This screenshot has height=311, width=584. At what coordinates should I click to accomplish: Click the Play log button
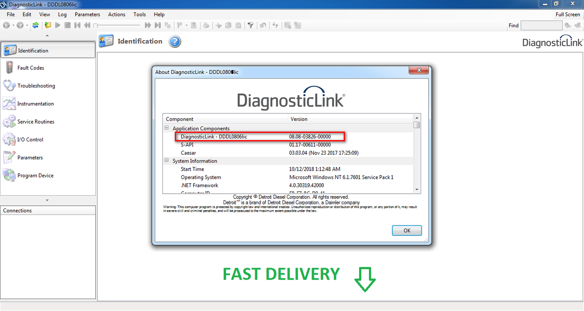point(57,25)
